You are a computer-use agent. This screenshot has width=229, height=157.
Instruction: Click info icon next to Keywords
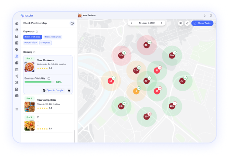[x=37, y=31]
